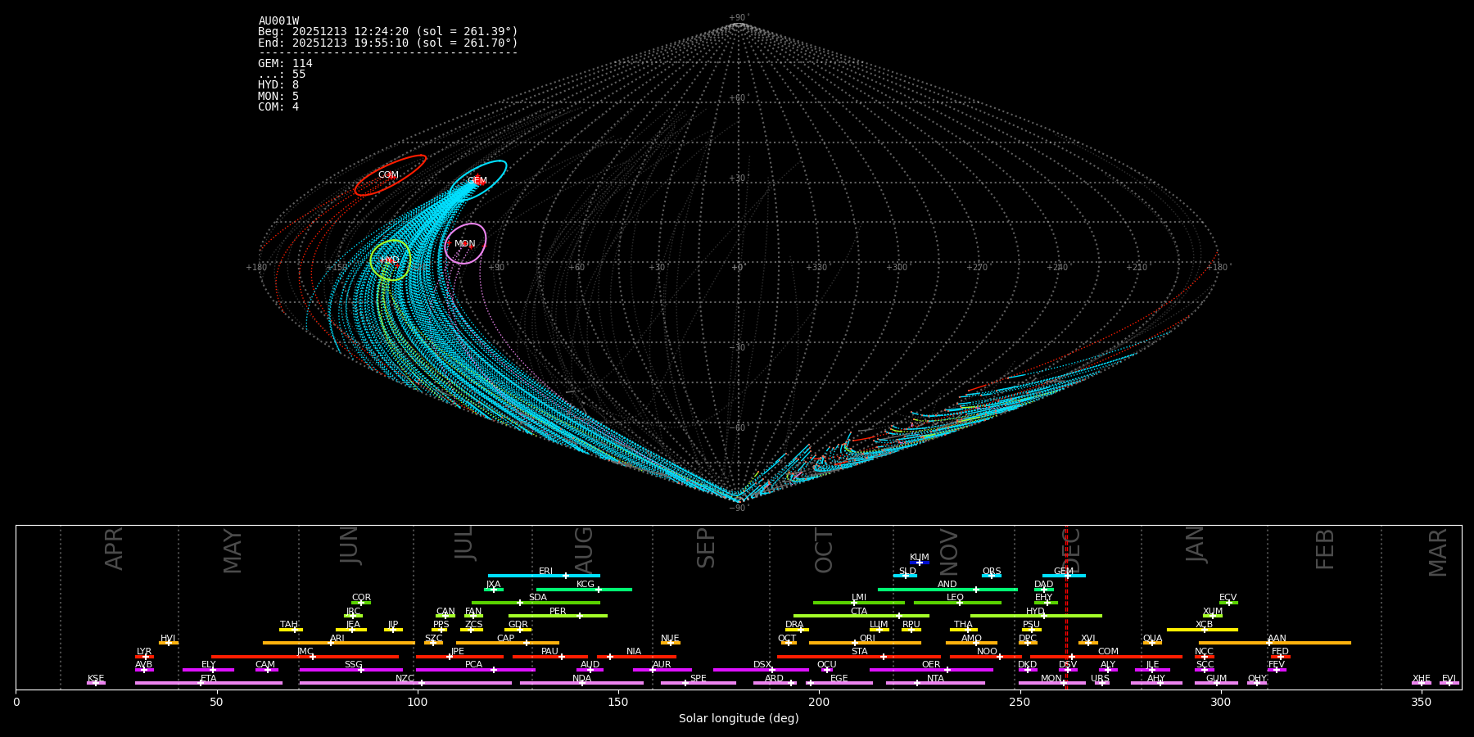Image resolution: width=1474 pixels, height=737 pixels.
Task: Select the CTA shower bar in timeline
Action: coord(861,616)
